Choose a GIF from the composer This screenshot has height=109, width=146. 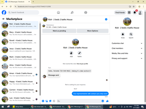[54, 101]
